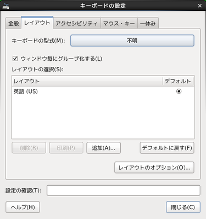Click the keyboard icon in the title bar
This screenshot has width=206, height=219.
[x=6, y=6]
